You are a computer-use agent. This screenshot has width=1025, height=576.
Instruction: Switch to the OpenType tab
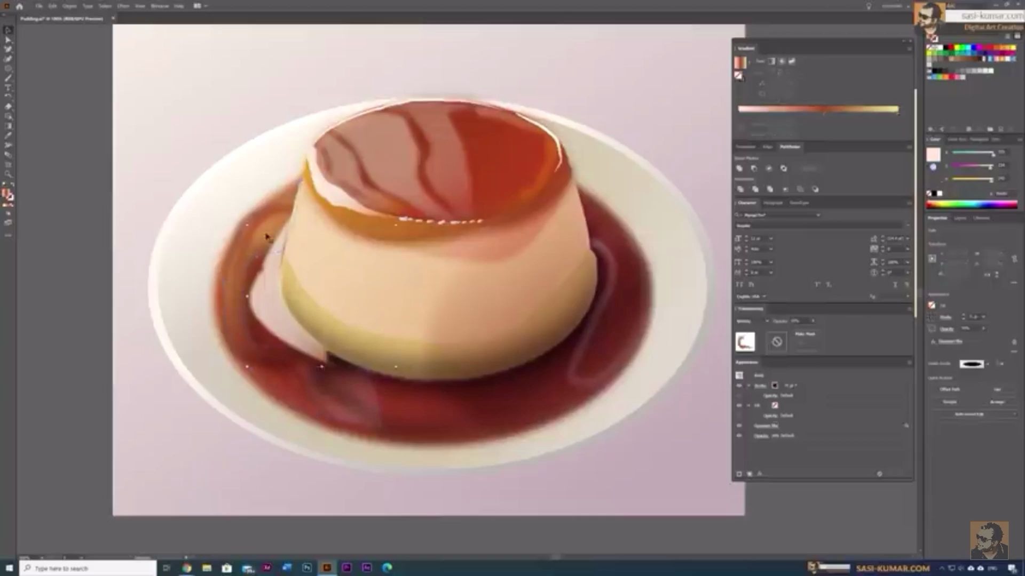click(799, 203)
